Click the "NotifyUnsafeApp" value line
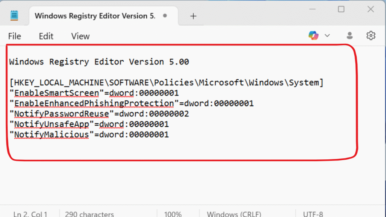Viewport: 386px width, 217px height. pos(89,124)
